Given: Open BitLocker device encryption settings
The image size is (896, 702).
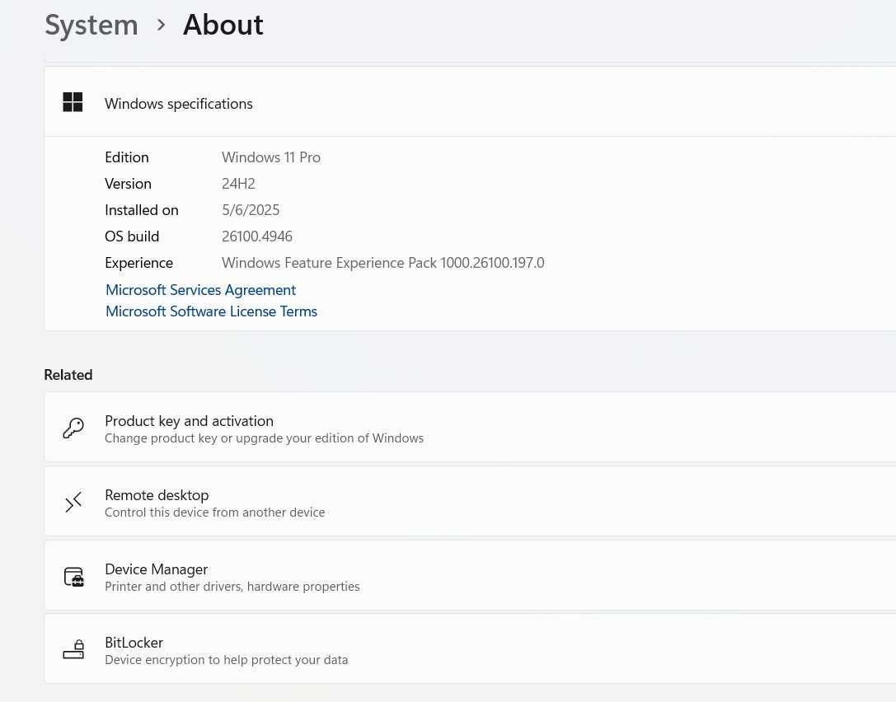Looking at the screenshot, I should tap(470, 649).
